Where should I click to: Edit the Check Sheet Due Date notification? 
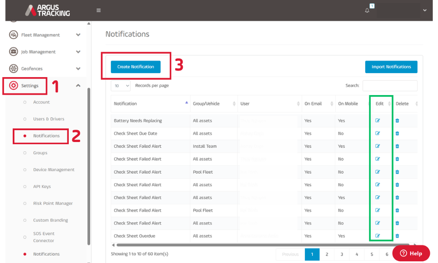pos(378,133)
